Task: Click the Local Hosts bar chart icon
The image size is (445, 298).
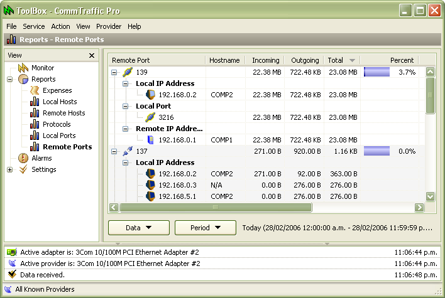Action: [35, 102]
